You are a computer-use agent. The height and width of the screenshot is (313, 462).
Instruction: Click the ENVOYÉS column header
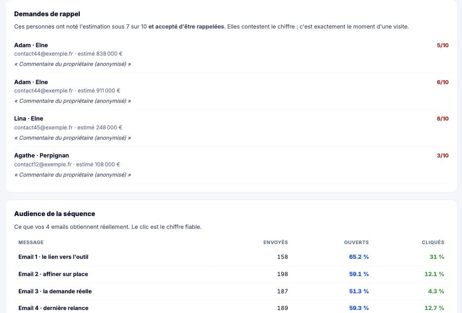(x=275, y=242)
